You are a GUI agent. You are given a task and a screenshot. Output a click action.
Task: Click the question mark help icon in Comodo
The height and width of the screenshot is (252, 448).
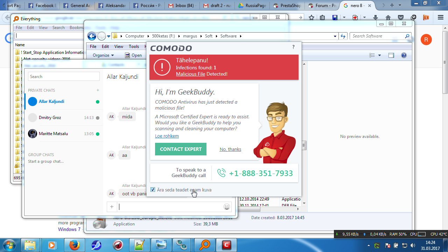point(293,47)
